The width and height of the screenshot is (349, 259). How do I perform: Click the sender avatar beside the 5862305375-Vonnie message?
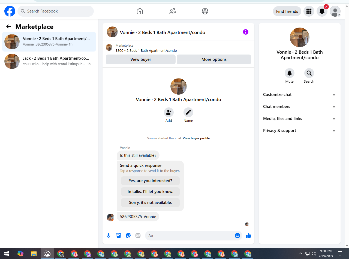point(111,218)
